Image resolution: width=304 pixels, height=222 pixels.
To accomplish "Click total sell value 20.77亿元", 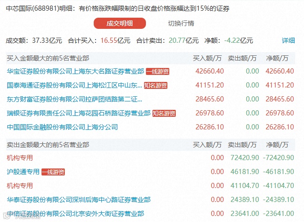I will coord(184,40).
